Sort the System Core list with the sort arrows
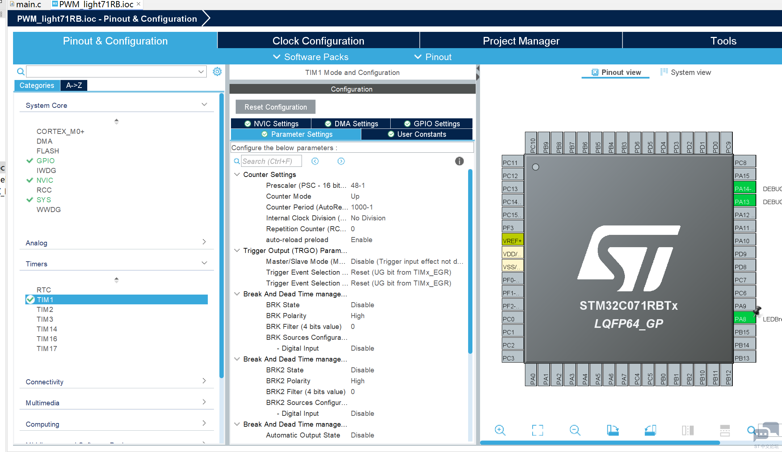782x452 pixels. click(116, 121)
